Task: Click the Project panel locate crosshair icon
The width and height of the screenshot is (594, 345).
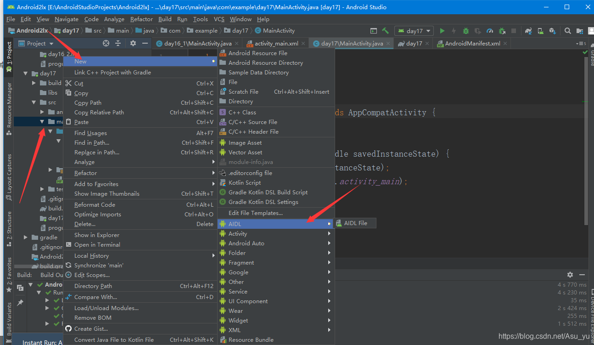Action: pyautogui.click(x=106, y=43)
